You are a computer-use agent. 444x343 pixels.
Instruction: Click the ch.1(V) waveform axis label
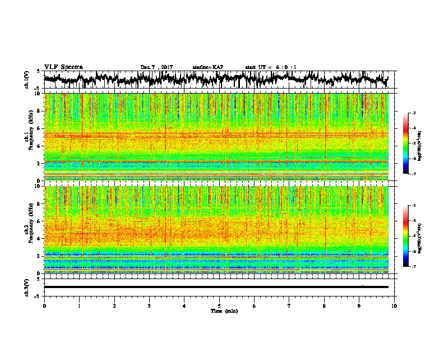point(27,80)
